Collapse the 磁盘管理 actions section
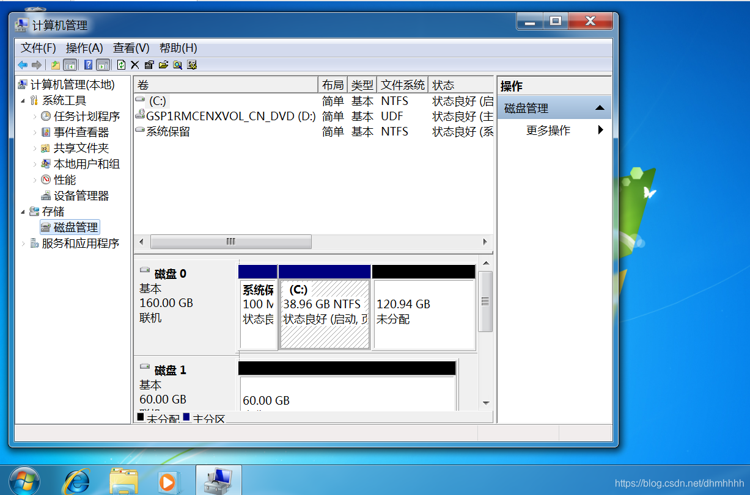The image size is (750, 495). (599, 109)
